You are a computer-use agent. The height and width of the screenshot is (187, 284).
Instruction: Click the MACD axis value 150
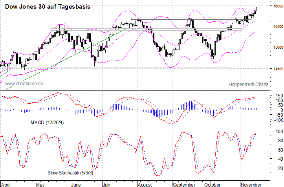point(279,96)
